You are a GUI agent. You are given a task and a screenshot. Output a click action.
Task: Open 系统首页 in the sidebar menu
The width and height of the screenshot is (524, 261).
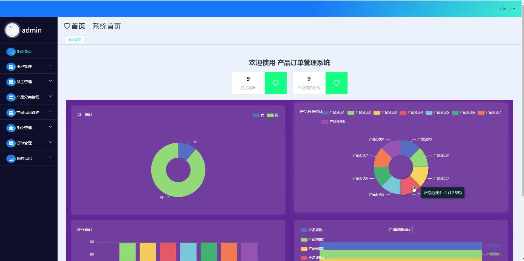click(x=29, y=52)
